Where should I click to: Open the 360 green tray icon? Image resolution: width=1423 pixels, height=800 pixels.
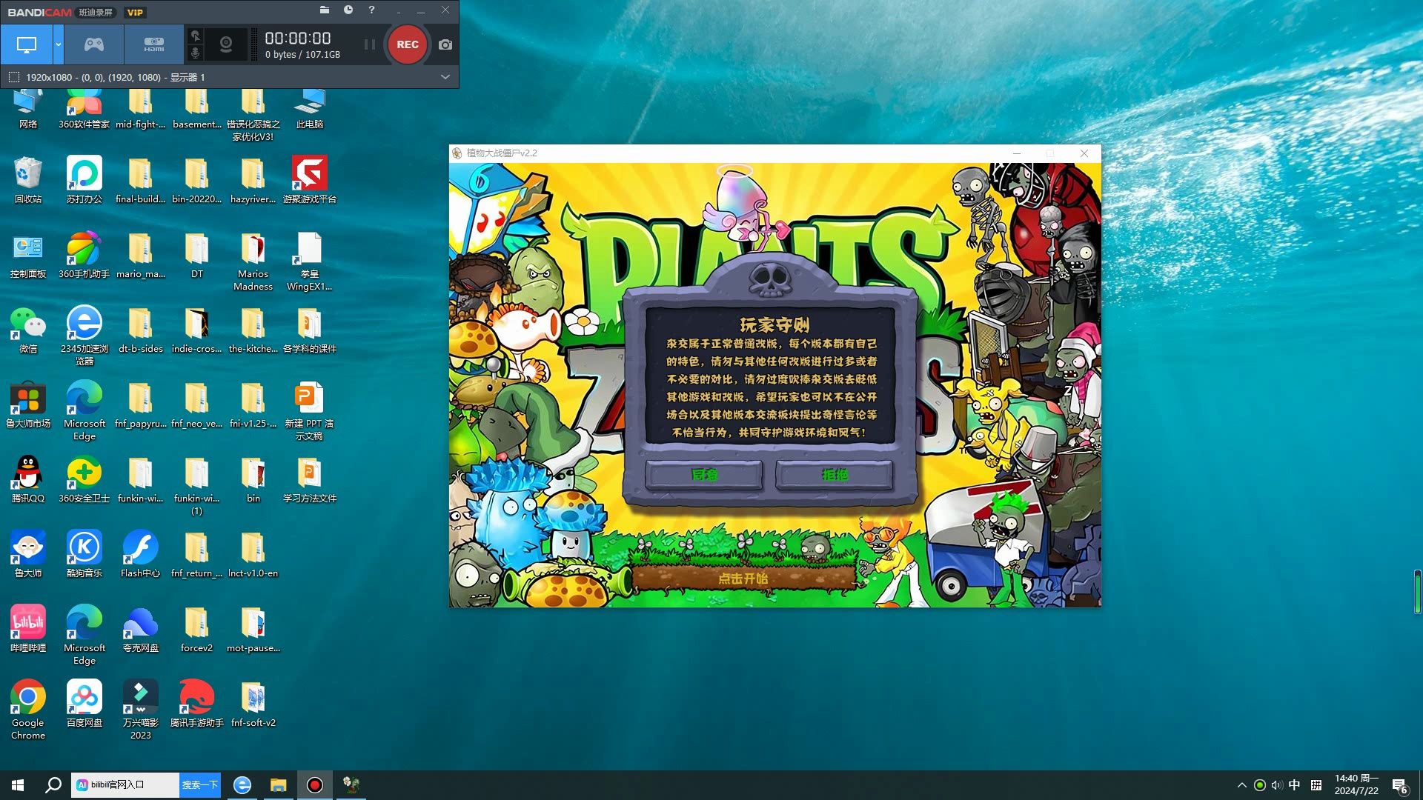pyautogui.click(x=1259, y=785)
